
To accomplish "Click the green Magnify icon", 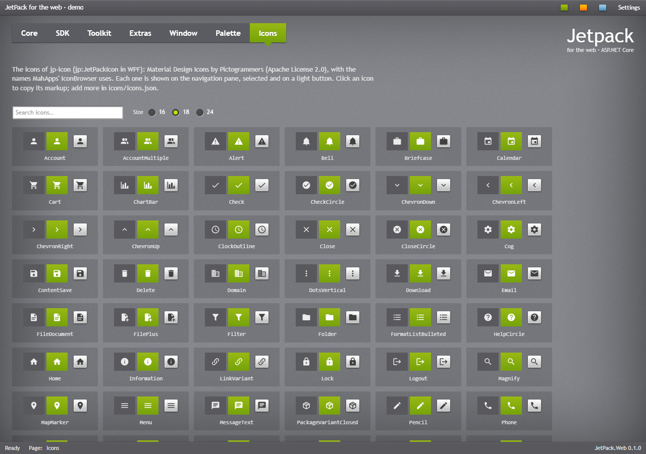I will point(511,362).
